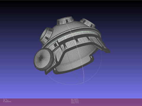Click the Faces count line in the mesh info
This screenshot has width=142, height=106.
pos(75,102)
